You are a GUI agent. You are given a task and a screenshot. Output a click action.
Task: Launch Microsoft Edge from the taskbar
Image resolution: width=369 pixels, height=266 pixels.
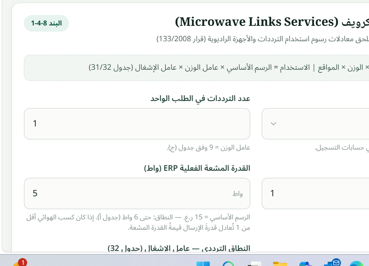(x=356, y=264)
